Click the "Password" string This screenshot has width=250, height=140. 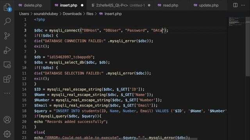tap(136, 30)
